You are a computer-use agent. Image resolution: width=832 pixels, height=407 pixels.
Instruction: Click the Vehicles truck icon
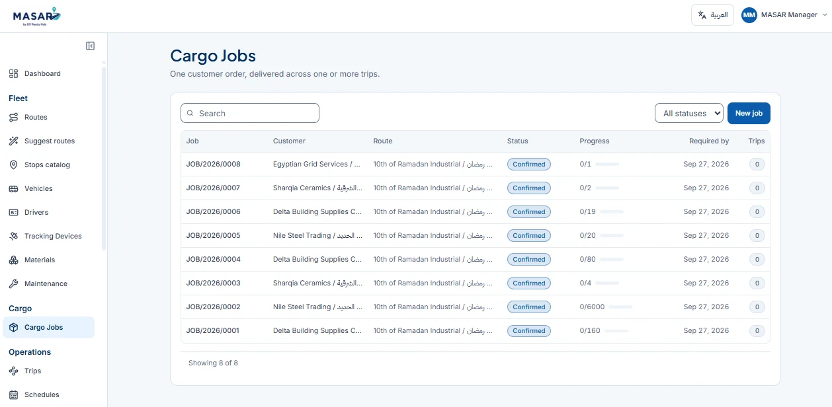tap(13, 189)
